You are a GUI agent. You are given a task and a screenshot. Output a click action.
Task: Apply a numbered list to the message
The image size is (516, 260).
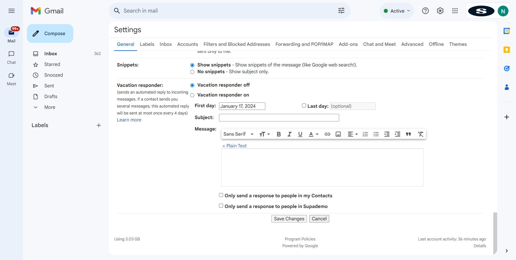(365, 134)
